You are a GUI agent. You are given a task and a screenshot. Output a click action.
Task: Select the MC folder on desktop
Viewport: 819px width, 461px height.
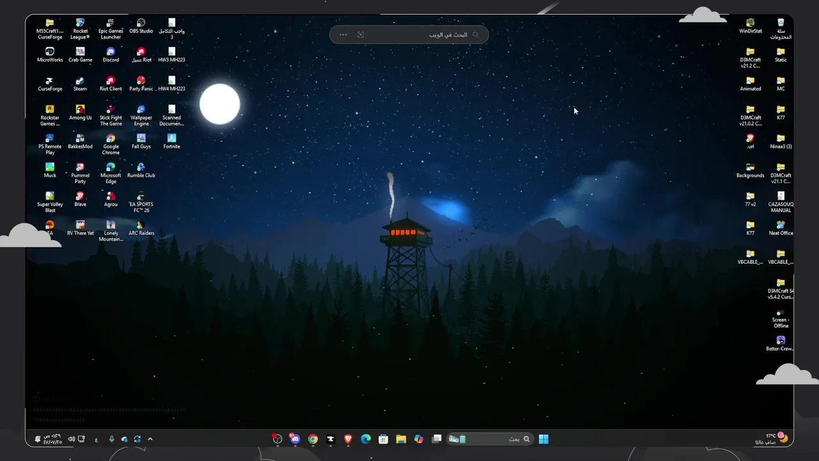pyautogui.click(x=781, y=84)
